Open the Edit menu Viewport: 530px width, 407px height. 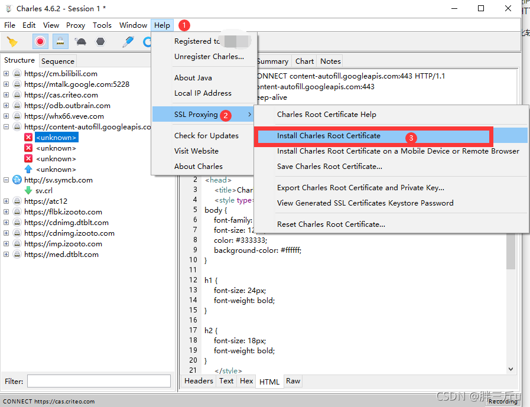point(29,25)
